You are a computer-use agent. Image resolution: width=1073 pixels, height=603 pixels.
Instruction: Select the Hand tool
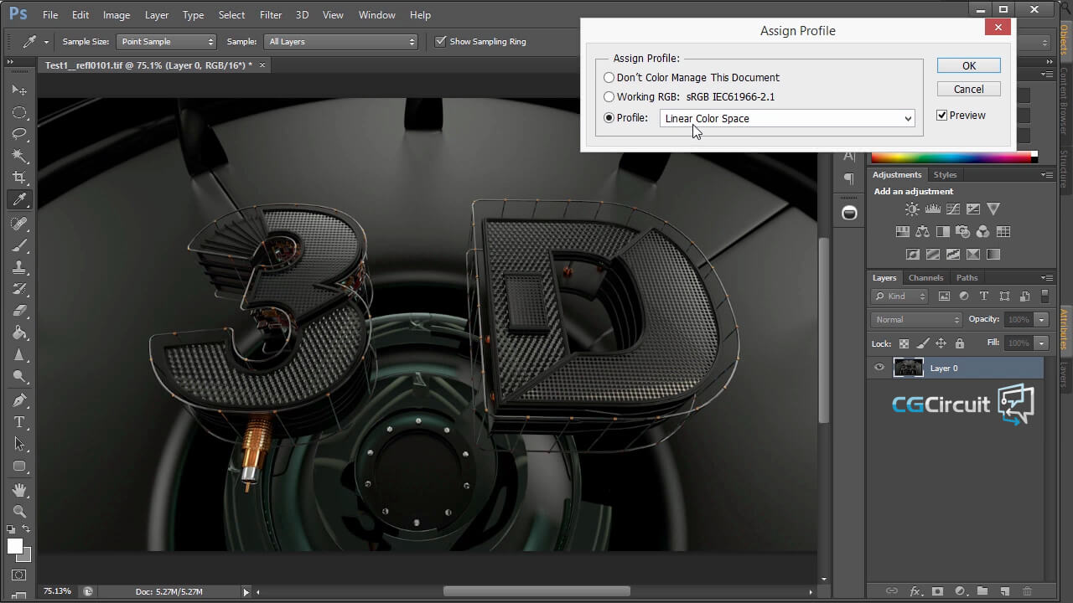19,489
